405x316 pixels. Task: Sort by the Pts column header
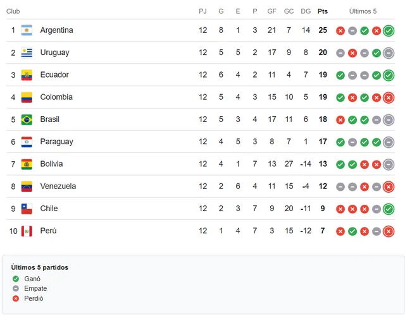[x=323, y=11]
